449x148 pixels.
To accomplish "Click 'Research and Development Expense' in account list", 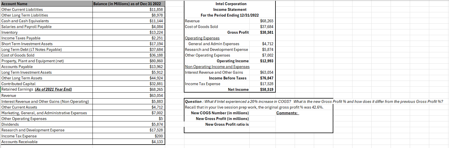I will [47, 130].
